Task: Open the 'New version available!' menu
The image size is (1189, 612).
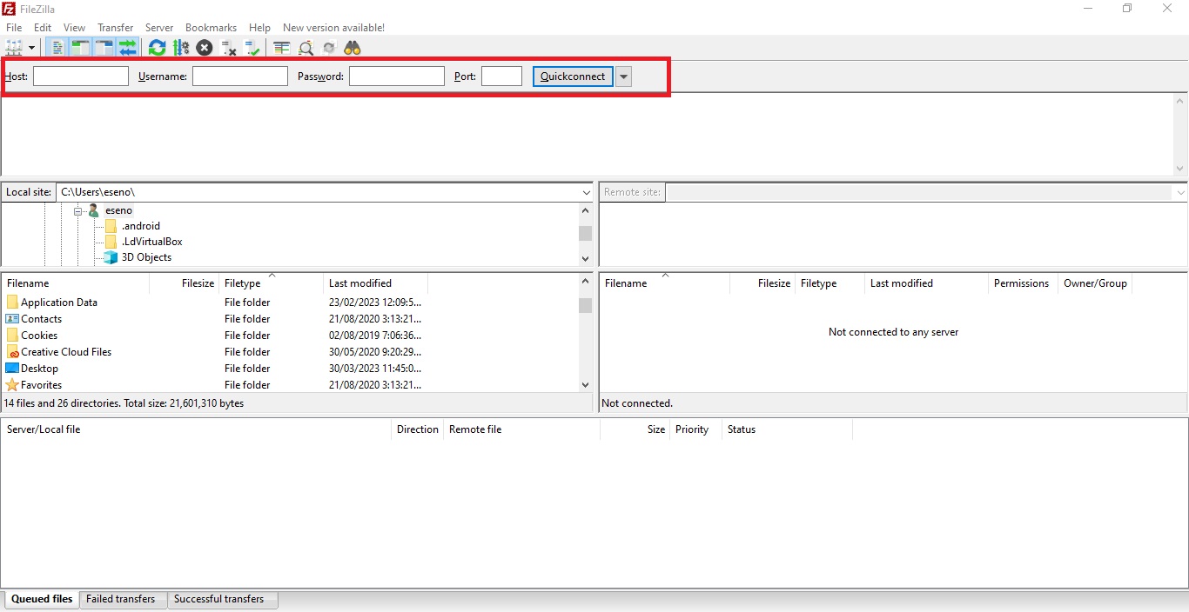Action: (333, 28)
